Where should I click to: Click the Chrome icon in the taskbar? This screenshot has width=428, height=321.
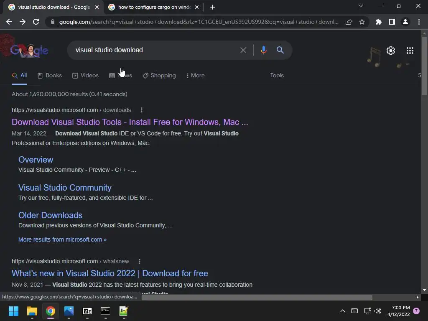51,311
